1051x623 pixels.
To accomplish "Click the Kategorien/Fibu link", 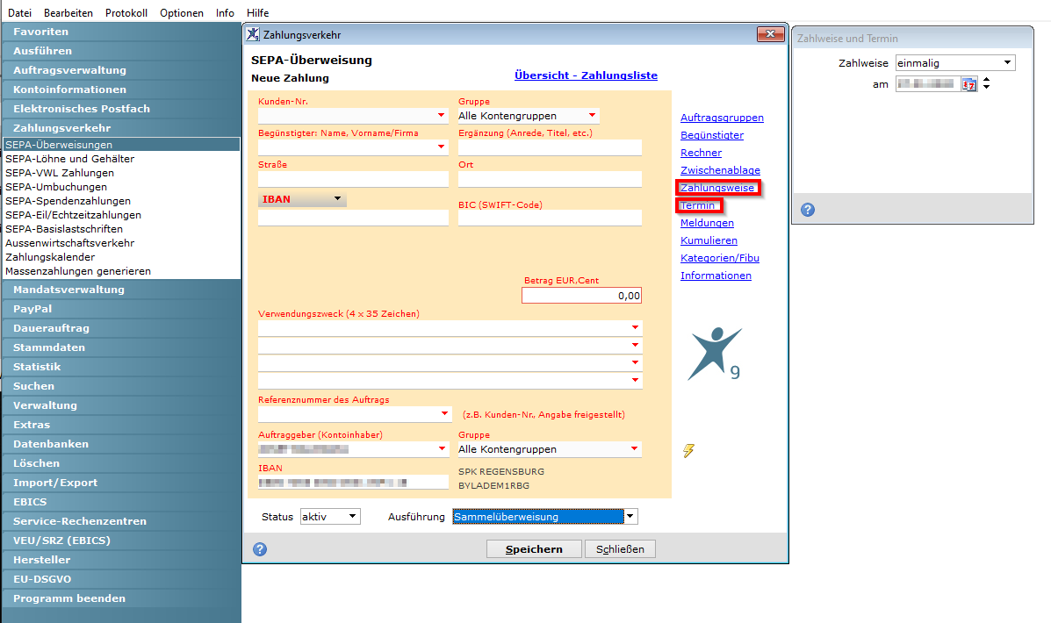I will click(x=720, y=258).
